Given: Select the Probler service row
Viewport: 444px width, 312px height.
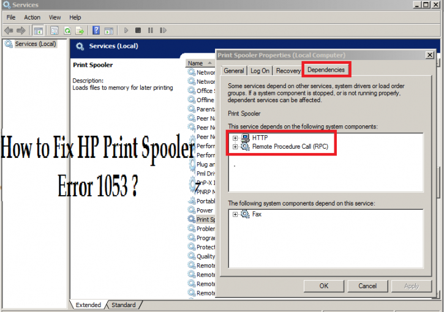Looking at the screenshot, I should (x=201, y=228).
